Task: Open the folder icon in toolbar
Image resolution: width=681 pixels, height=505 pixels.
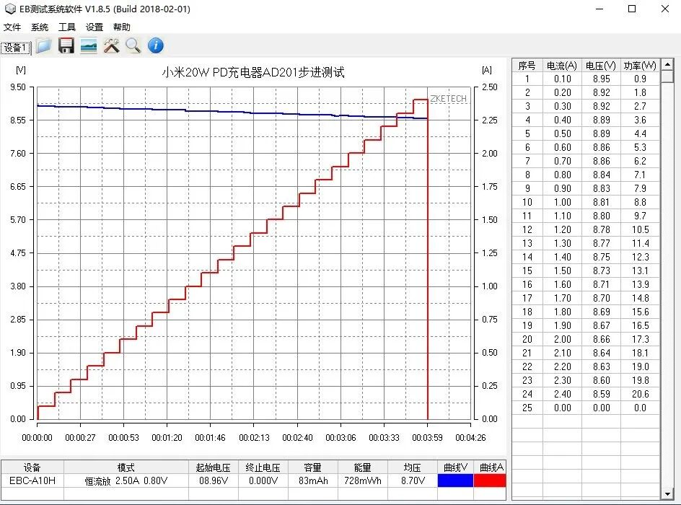Action: click(44, 45)
